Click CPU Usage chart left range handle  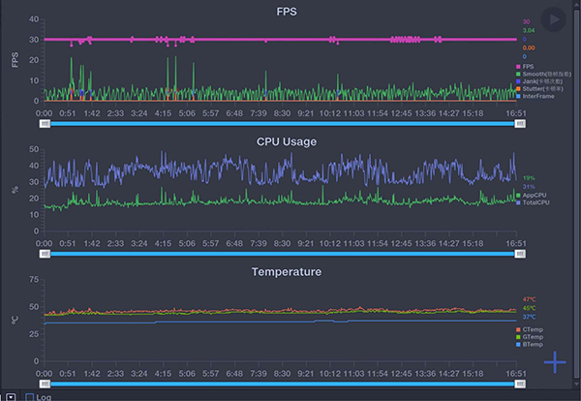click(x=46, y=254)
